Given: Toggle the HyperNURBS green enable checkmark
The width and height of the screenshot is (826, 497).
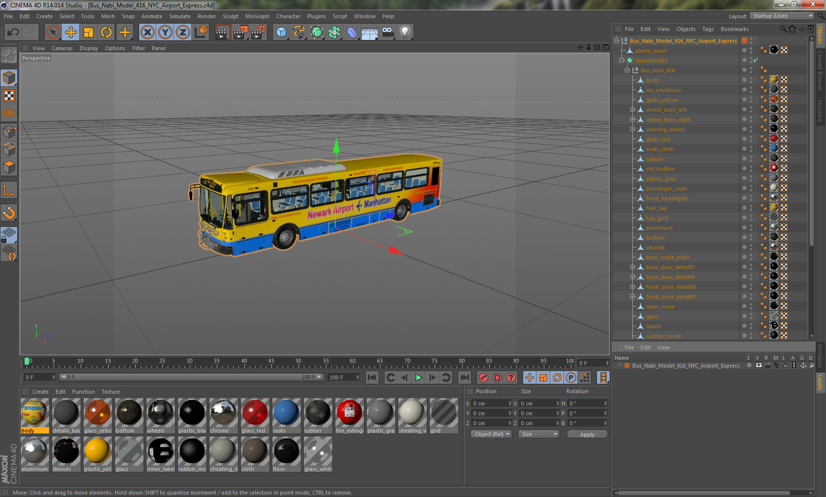Looking at the screenshot, I should point(756,61).
